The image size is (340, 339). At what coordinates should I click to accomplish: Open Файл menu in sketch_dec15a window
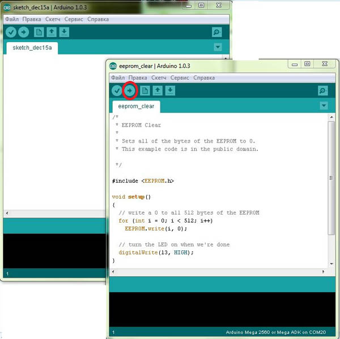[x=12, y=19]
